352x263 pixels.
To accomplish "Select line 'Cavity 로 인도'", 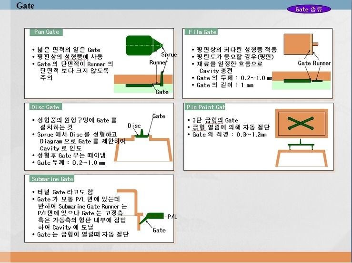I will click(61, 148).
